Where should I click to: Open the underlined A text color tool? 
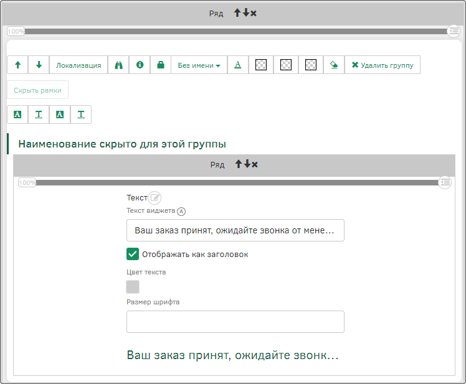tap(238, 65)
